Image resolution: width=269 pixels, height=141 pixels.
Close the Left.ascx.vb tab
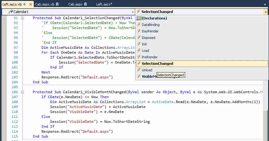point(31,4)
